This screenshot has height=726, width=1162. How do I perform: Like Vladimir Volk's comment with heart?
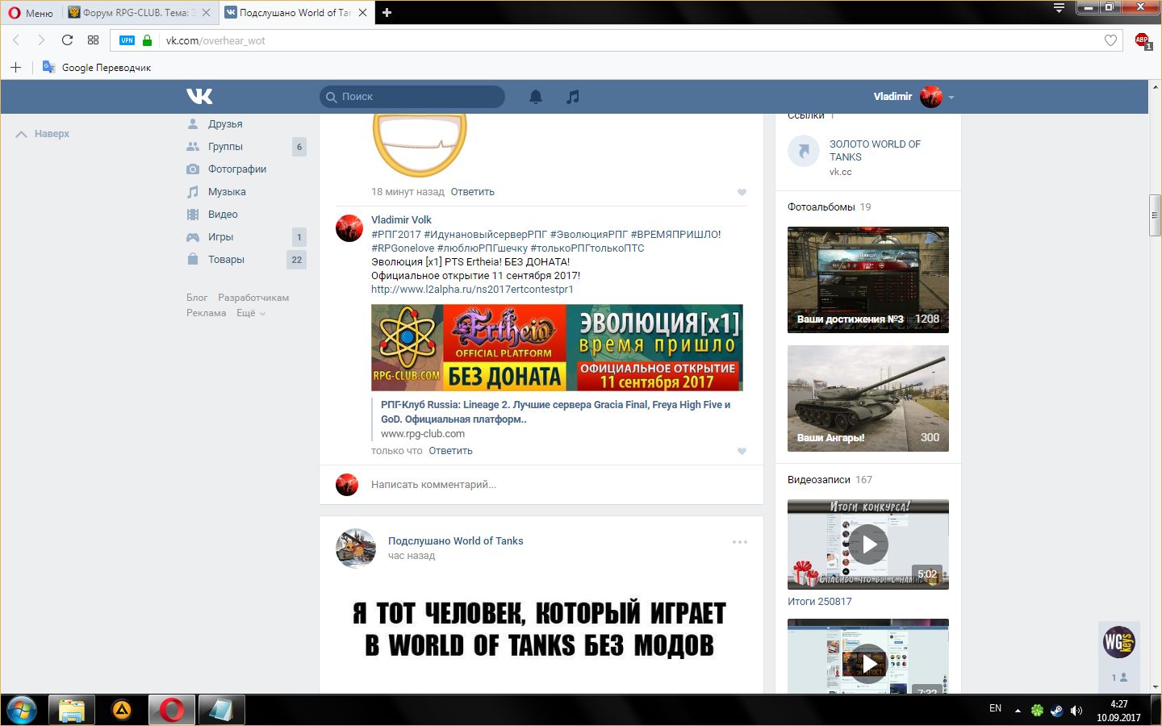[x=742, y=451]
